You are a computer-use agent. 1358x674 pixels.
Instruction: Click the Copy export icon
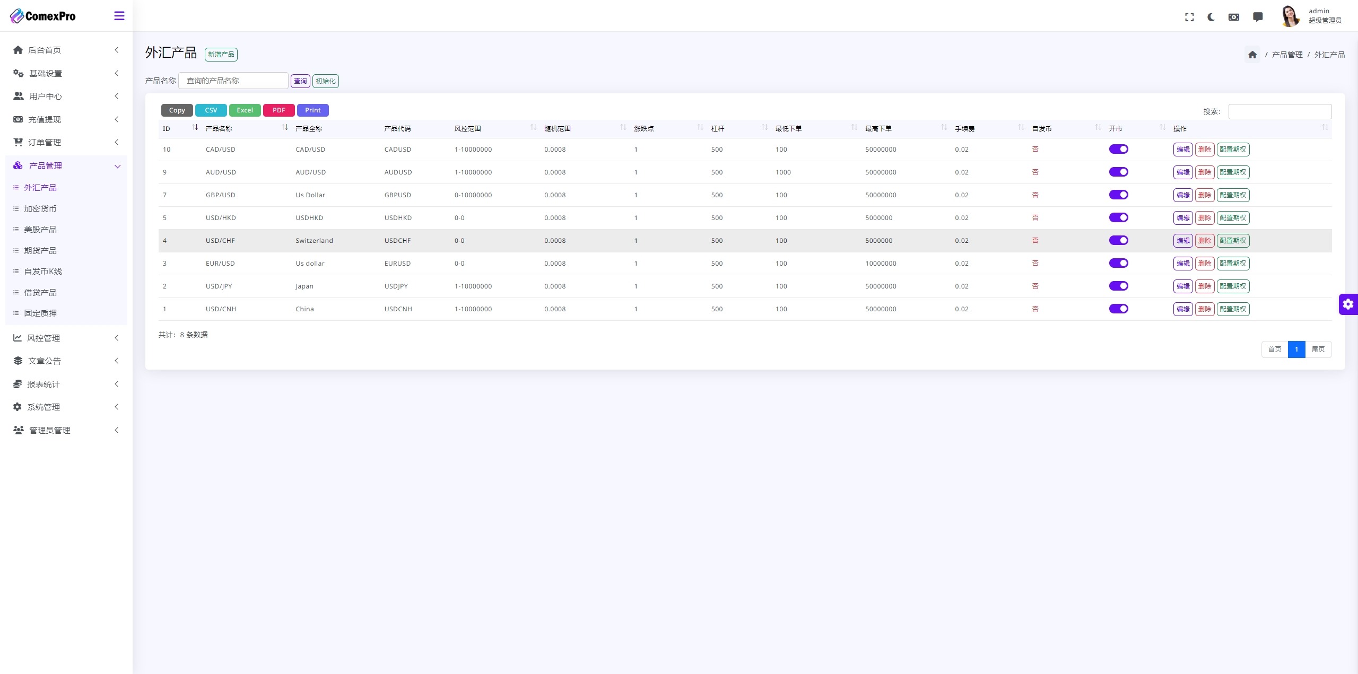(x=177, y=110)
